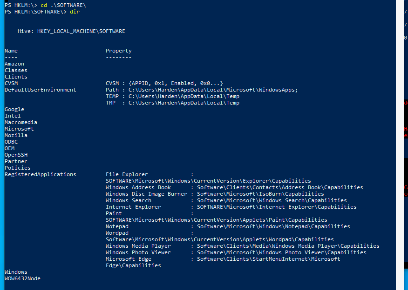Click the Windows Media Player property line
Viewport: 408px width, 290px height.
pos(242,246)
